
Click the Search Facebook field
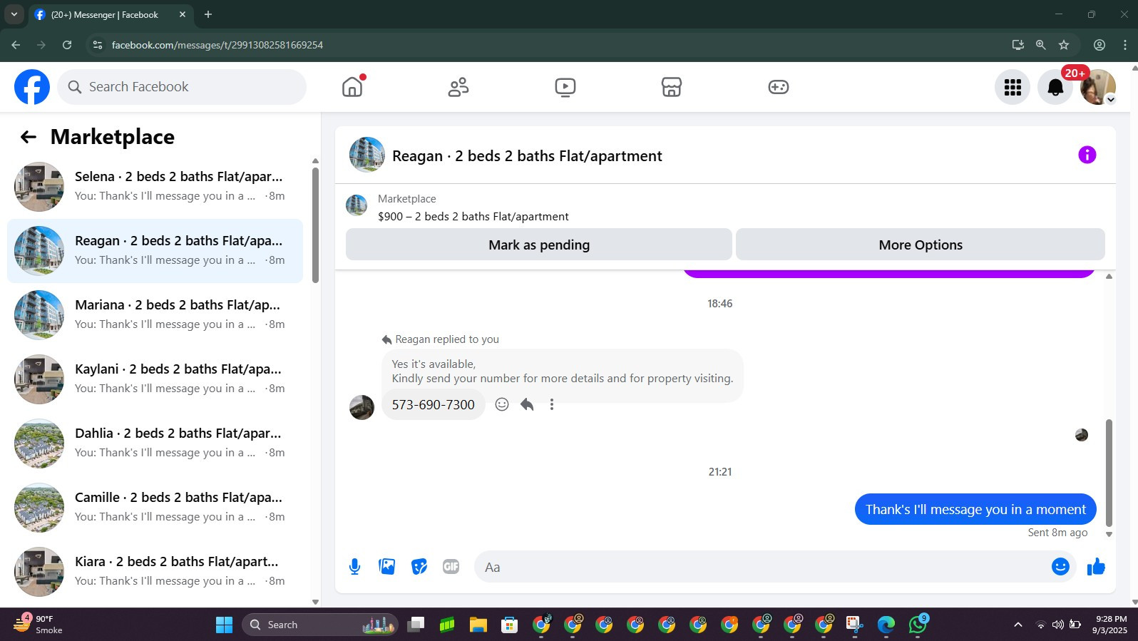182,87
